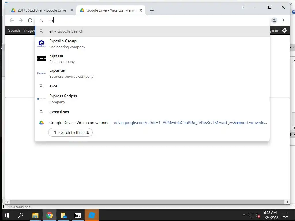Open the Google settings gear icon

(284, 30)
